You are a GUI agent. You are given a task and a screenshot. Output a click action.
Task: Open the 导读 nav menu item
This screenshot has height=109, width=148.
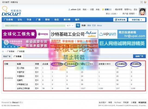point(29,20)
